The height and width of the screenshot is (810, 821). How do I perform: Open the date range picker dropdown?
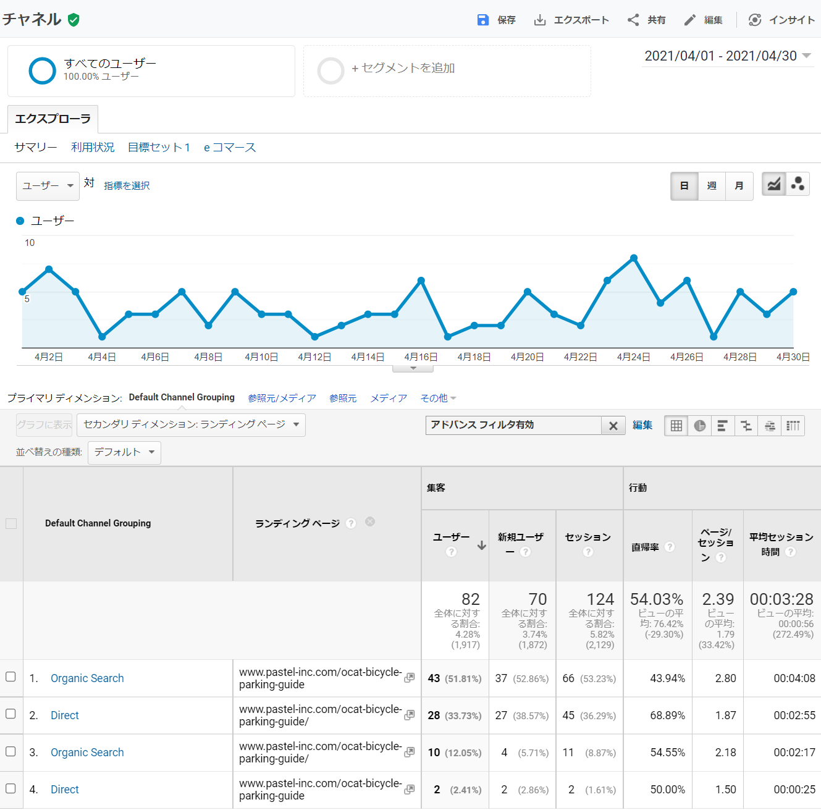(x=728, y=56)
